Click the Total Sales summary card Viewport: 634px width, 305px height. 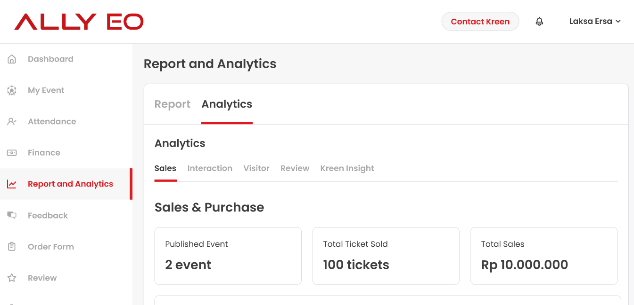coord(543,256)
